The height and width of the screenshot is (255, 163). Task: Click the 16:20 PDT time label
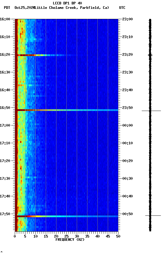point(5,55)
